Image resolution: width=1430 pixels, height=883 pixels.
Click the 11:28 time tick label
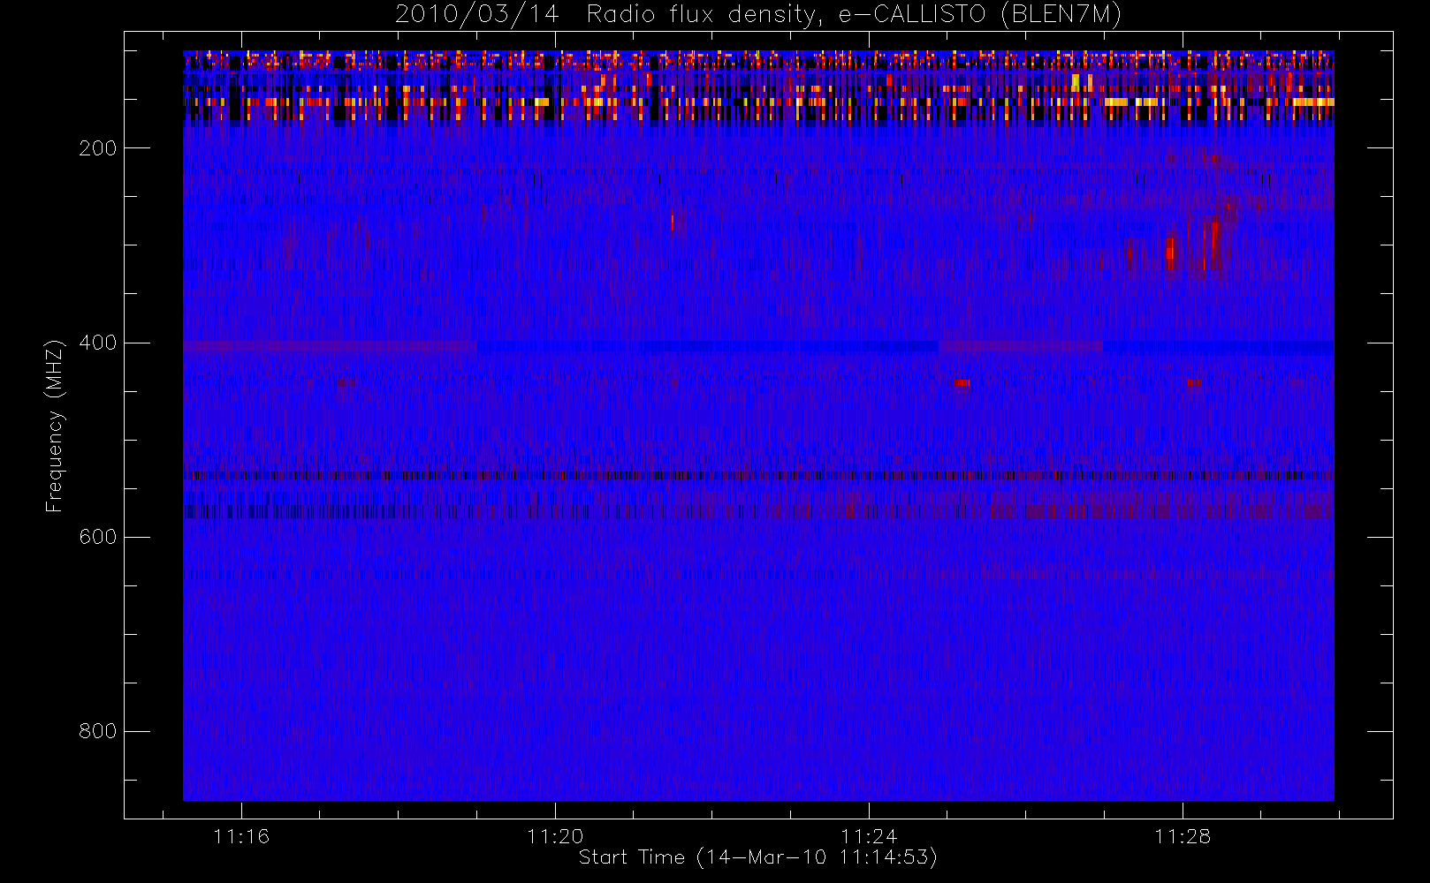click(1183, 836)
